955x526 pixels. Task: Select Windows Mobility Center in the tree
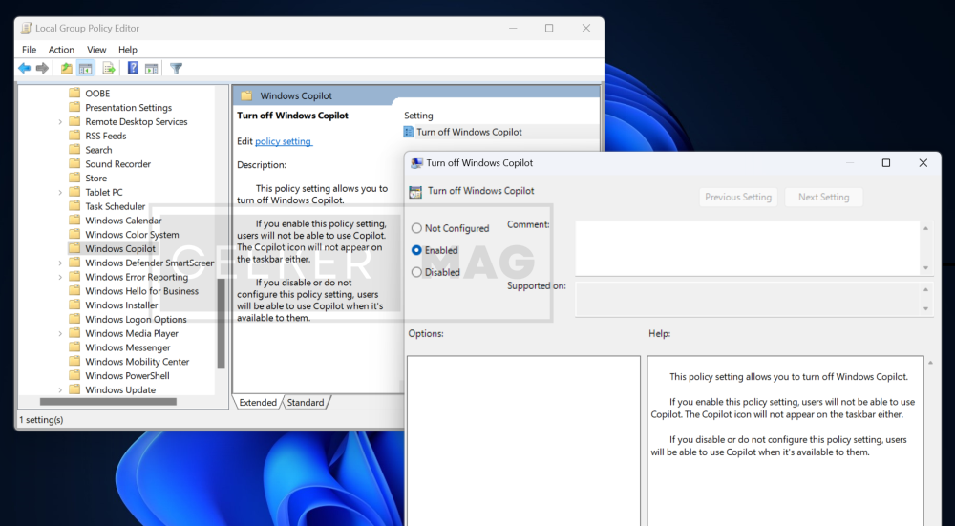tap(137, 362)
